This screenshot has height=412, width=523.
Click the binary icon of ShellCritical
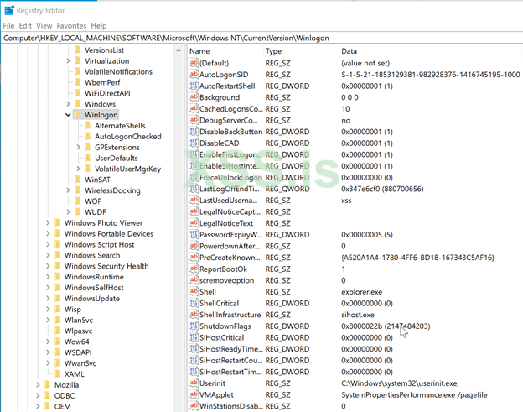click(x=194, y=303)
